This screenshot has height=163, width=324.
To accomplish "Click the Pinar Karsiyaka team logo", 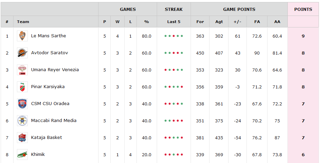I will point(22,87).
